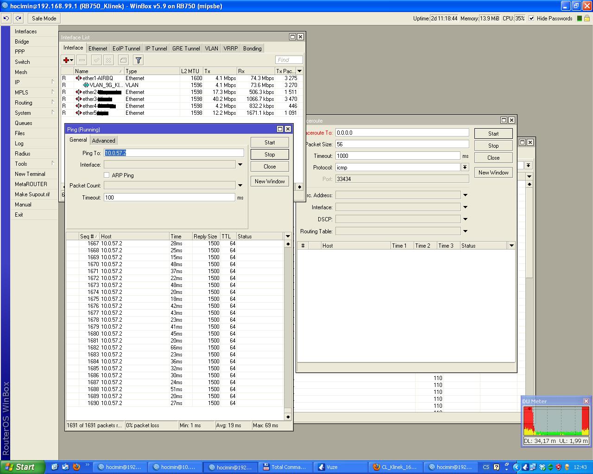The width and height of the screenshot is (593, 474).
Task: Click the Undo arrow in WinBox toolbar
Action: (6, 19)
